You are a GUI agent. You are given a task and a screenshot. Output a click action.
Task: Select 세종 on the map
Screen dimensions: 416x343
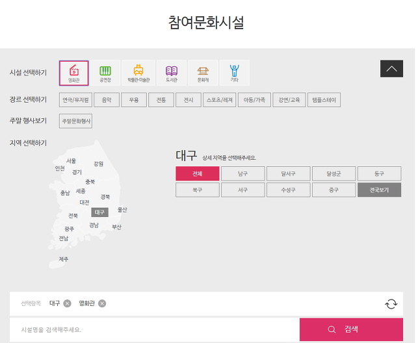(81, 191)
